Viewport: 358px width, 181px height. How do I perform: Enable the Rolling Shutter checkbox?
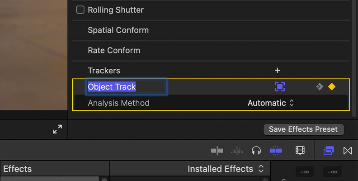80,10
